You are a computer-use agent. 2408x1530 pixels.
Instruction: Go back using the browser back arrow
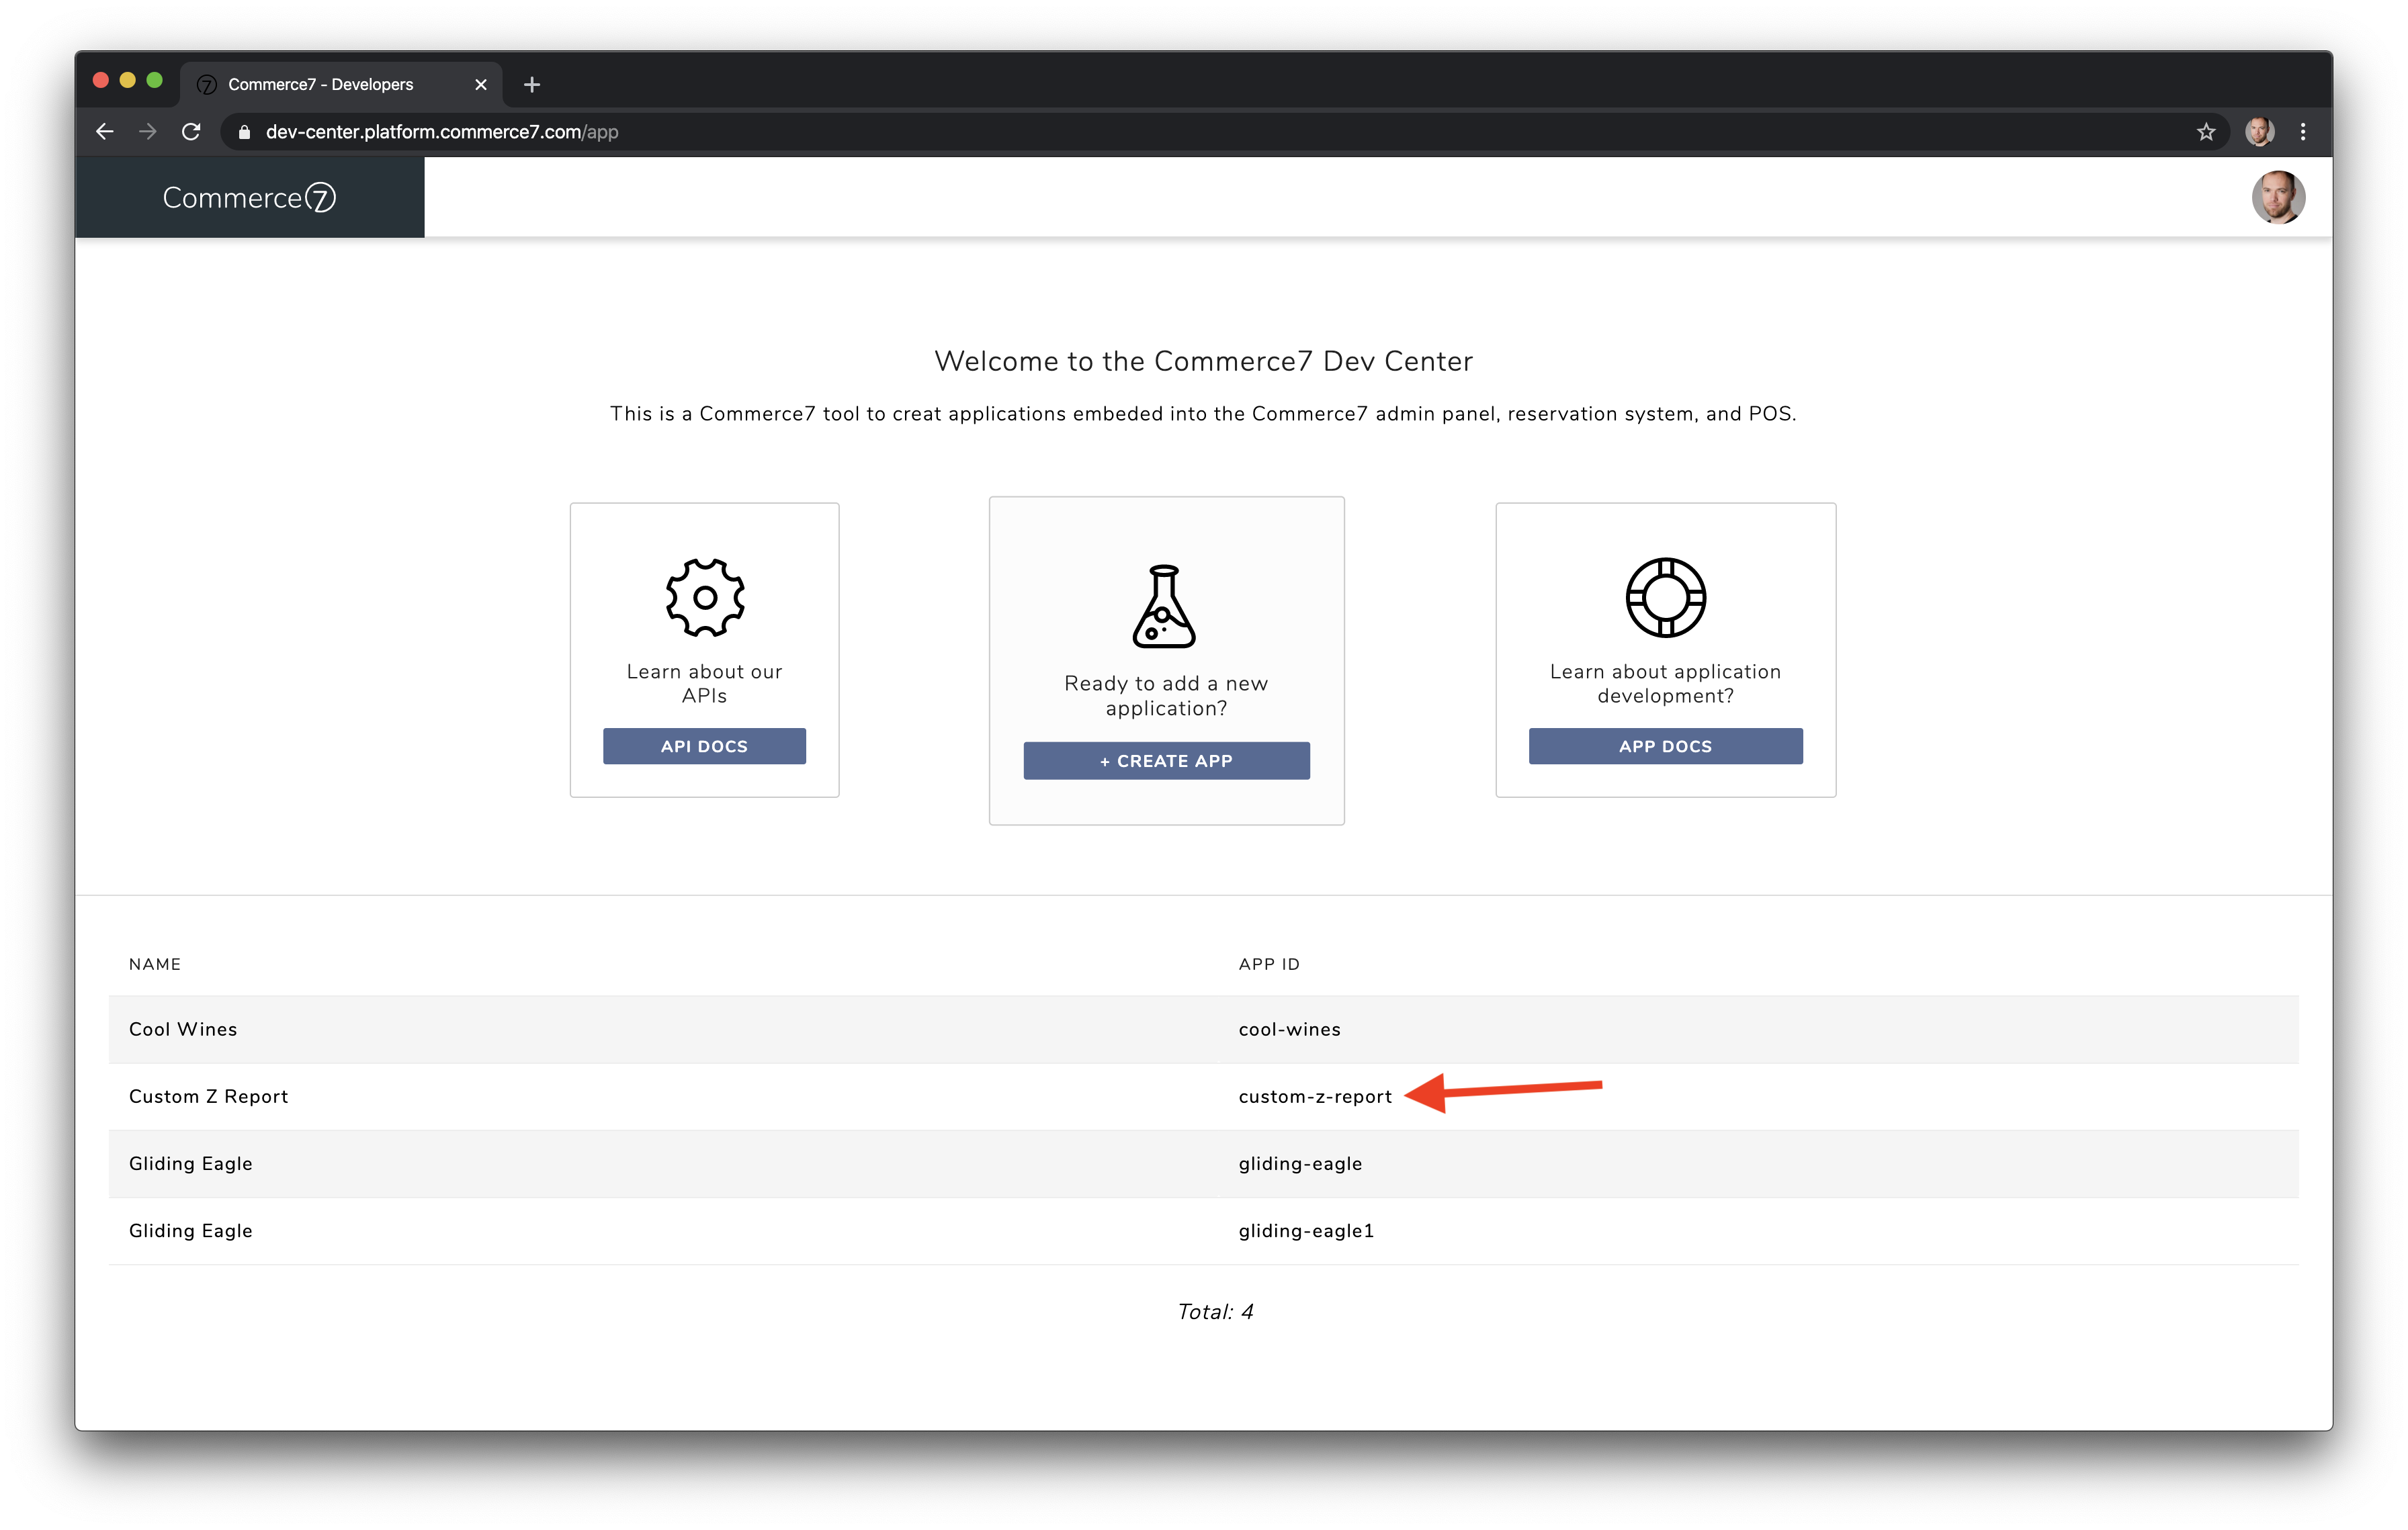[105, 132]
